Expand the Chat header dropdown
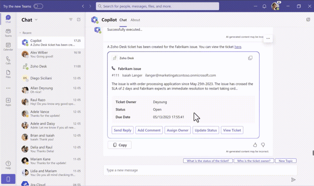314x186 pixels. (x=36, y=20)
